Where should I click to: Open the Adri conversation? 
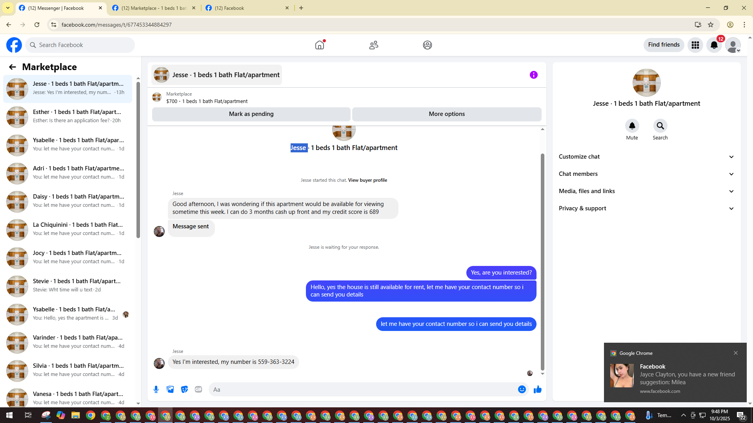pos(67,173)
